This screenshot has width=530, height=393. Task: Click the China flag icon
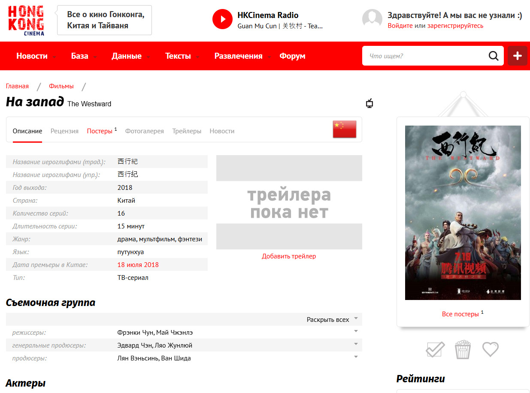[345, 129]
